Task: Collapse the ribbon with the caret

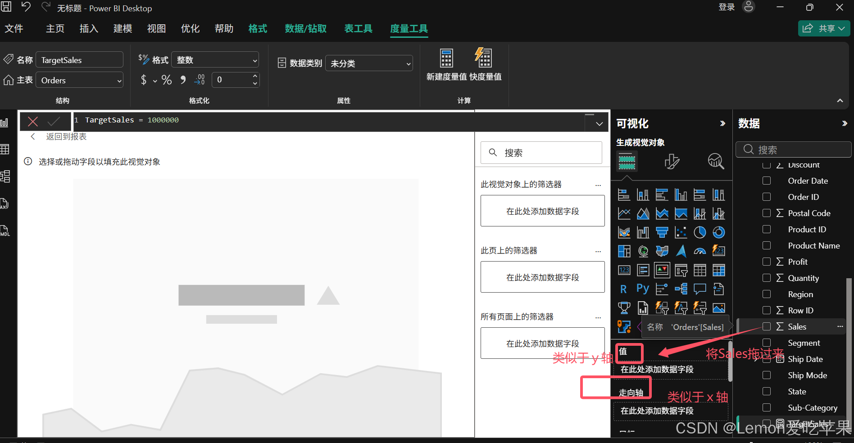Action: pyautogui.click(x=840, y=101)
